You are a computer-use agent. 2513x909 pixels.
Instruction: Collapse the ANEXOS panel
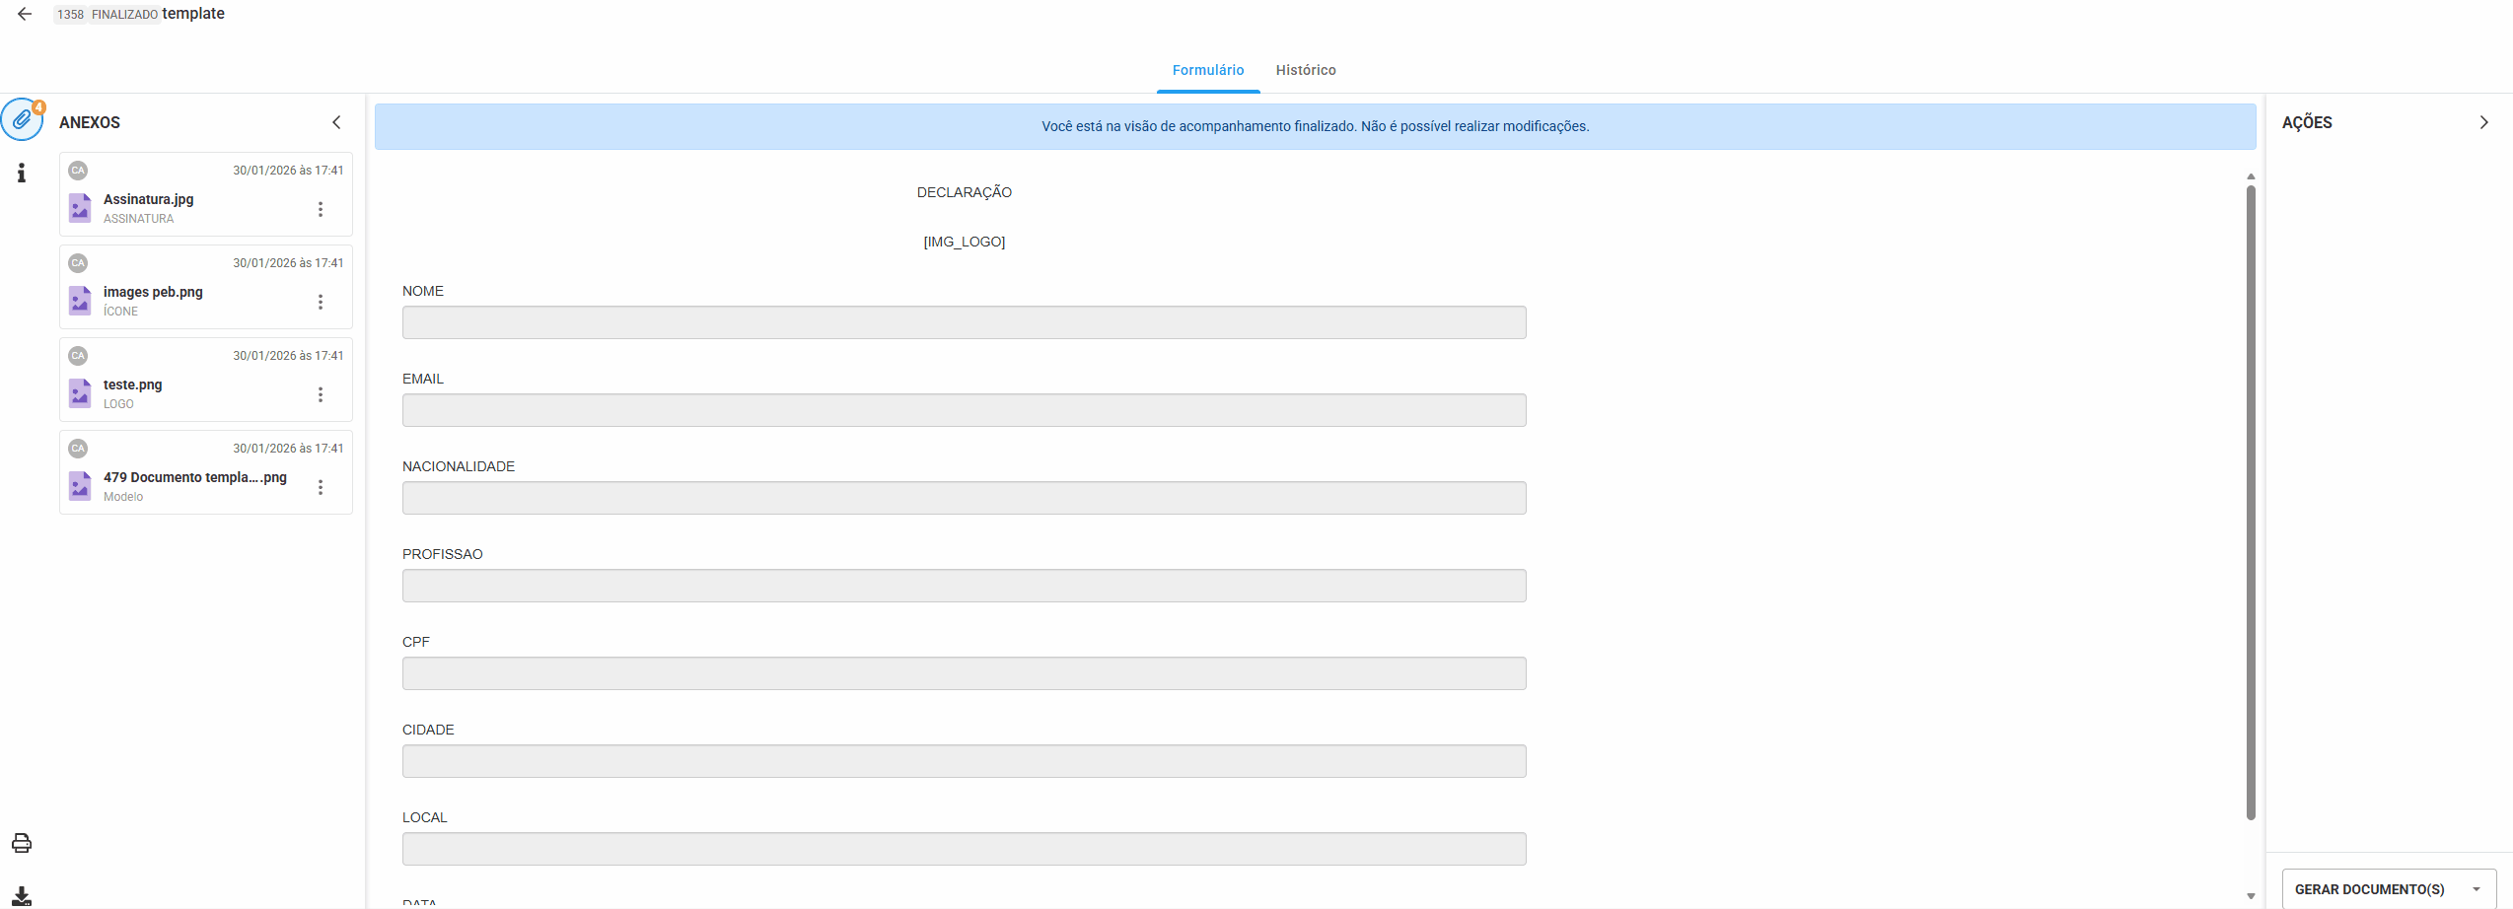[x=336, y=122]
